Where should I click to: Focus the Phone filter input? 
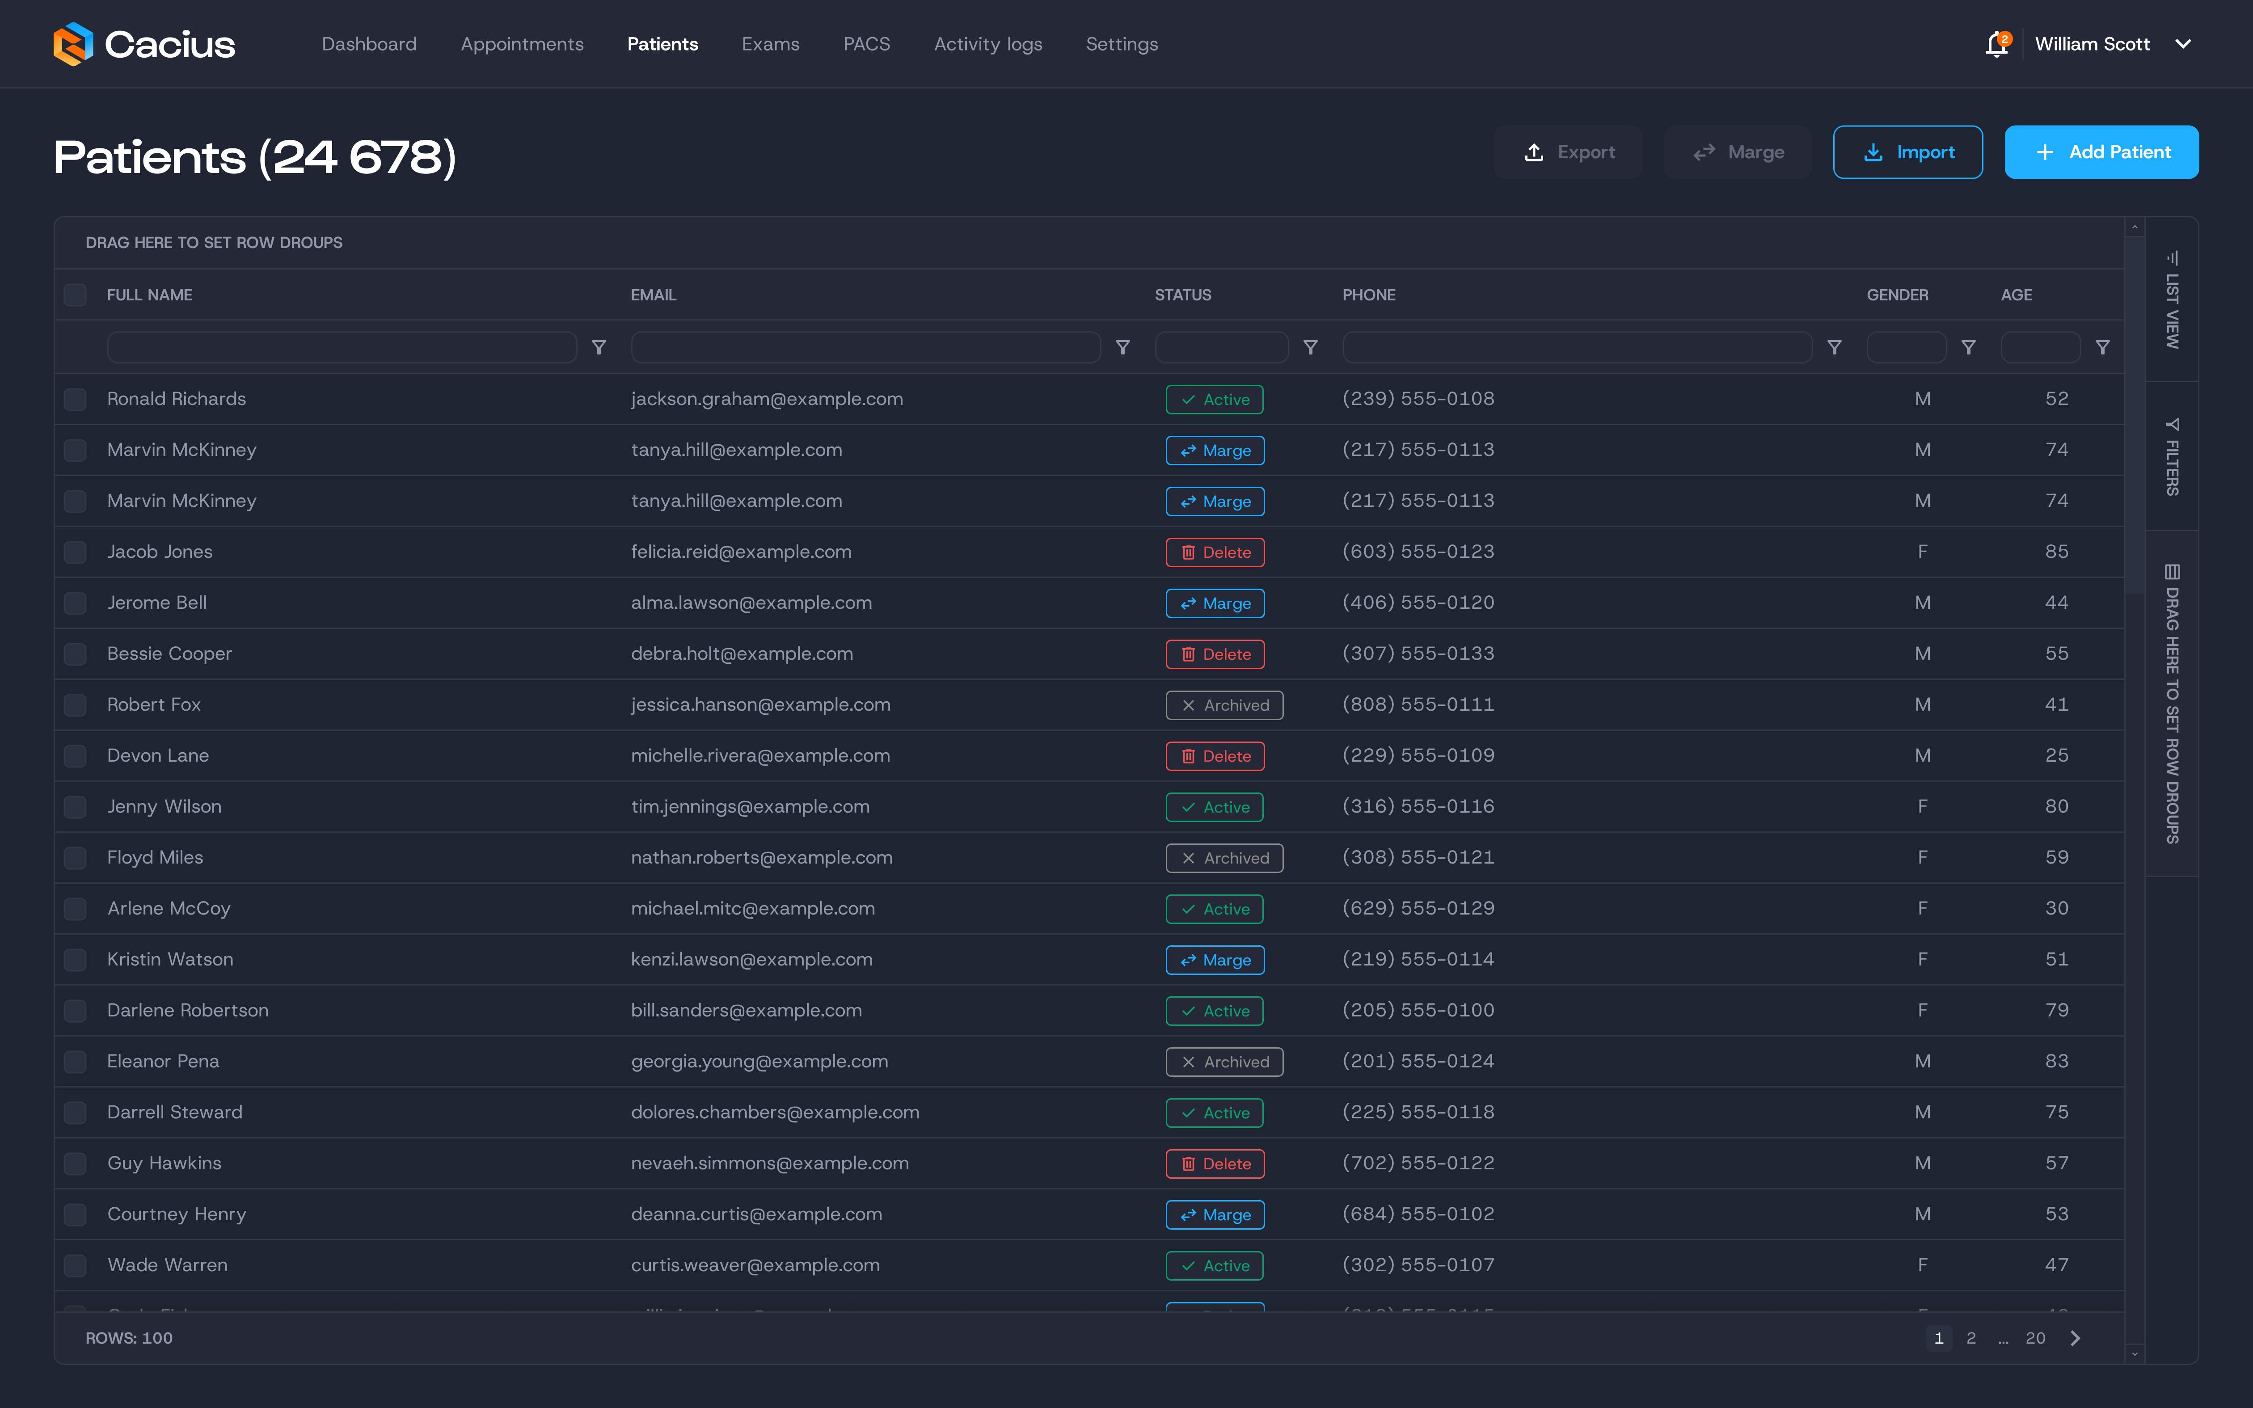tap(1577, 347)
